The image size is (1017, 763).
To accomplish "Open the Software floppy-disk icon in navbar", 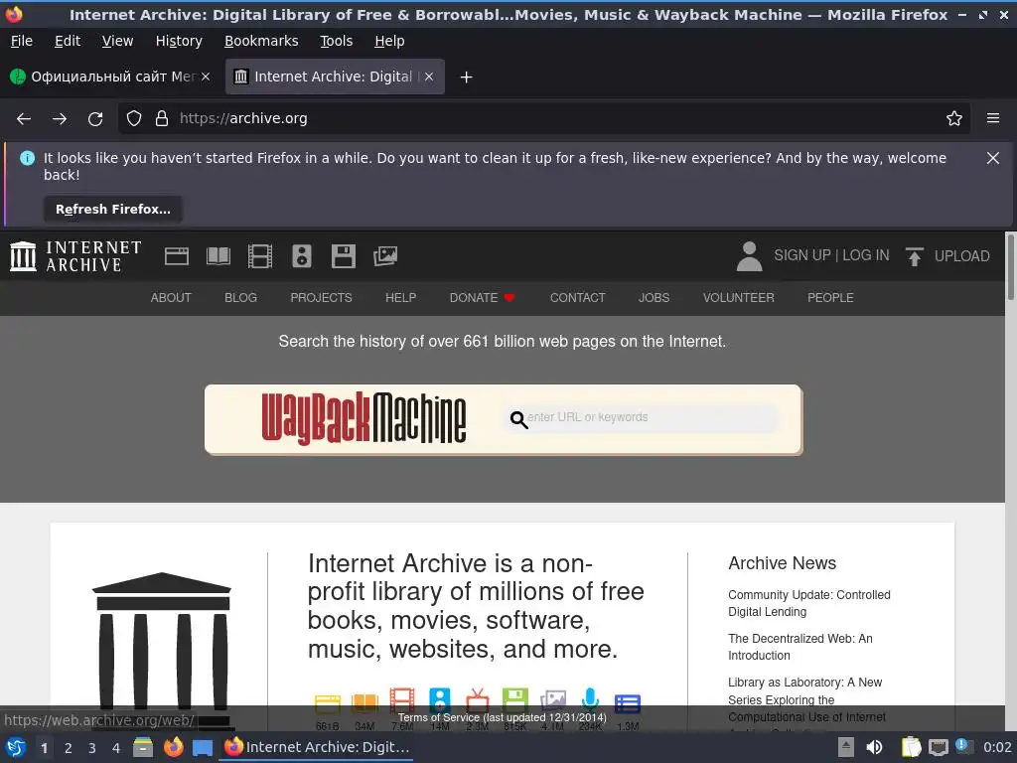I will click(343, 256).
